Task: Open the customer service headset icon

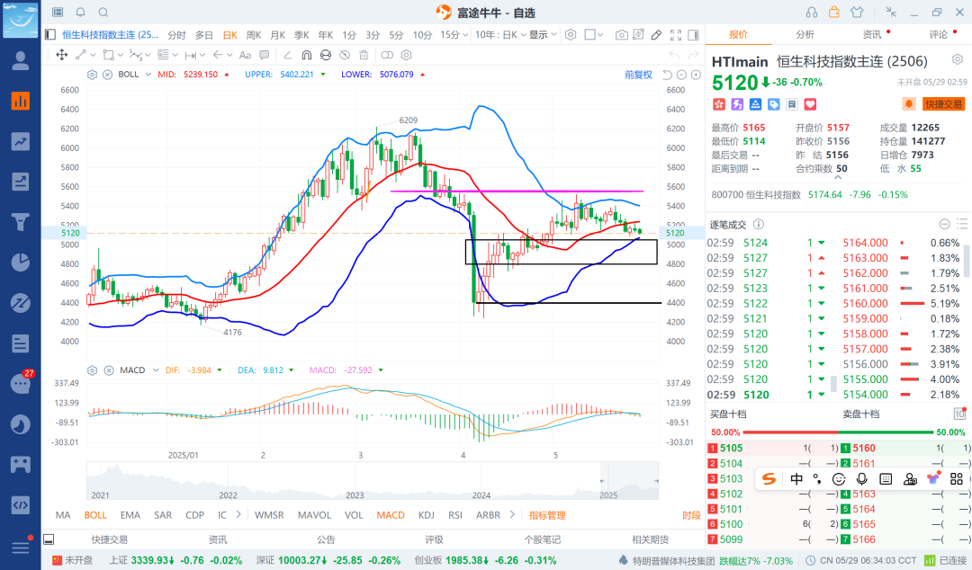Action: [812, 13]
